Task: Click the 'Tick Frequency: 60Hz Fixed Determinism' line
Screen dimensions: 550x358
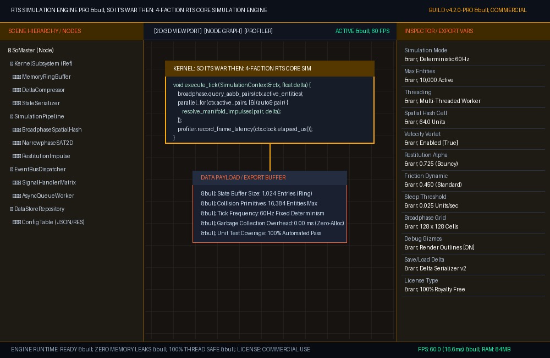Action: (x=262, y=213)
